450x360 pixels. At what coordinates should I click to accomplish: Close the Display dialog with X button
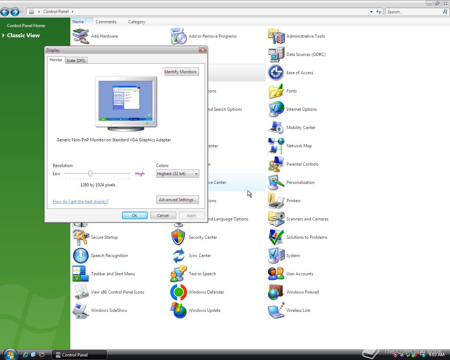202,50
